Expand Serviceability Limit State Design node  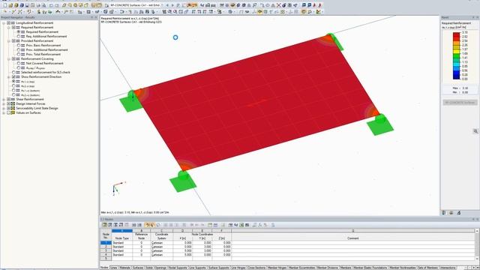click(4, 108)
